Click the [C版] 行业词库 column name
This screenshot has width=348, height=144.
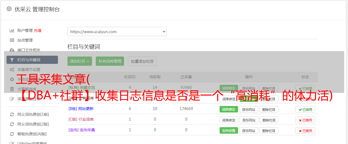point(81,119)
